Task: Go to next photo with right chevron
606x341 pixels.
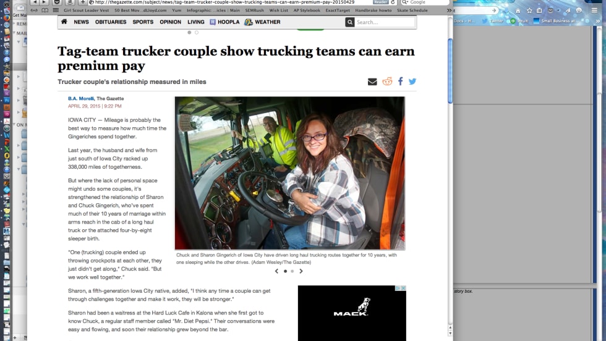Action: pyautogui.click(x=301, y=271)
